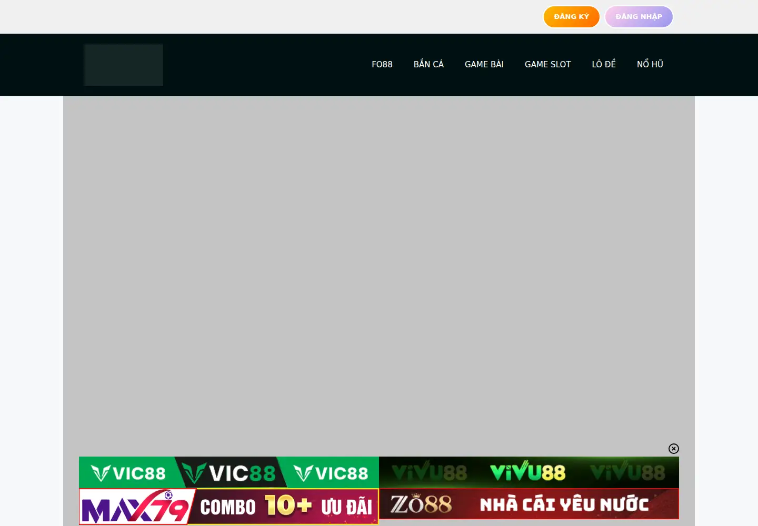
Task: Click the site logo placeholder in header
Action: pyautogui.click(x=124, y=65)
